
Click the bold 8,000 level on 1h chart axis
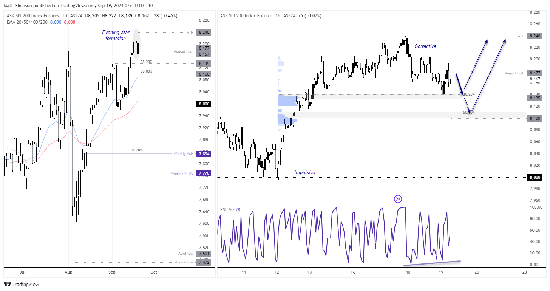click(x=535, y=177)
